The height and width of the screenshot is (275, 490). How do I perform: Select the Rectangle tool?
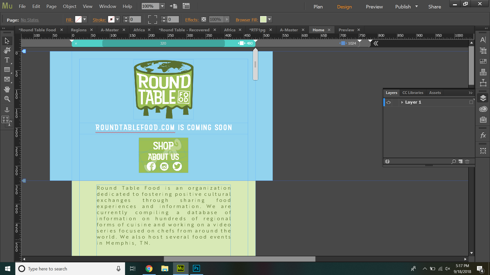[x=7, y=70]
